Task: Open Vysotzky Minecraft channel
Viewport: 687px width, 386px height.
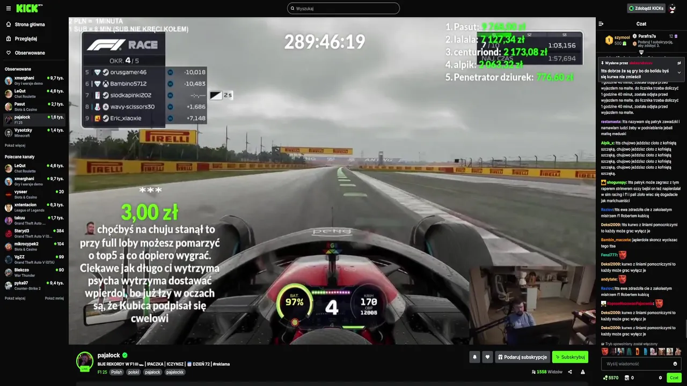Action: pyautogui.click(x=33, y=132)
